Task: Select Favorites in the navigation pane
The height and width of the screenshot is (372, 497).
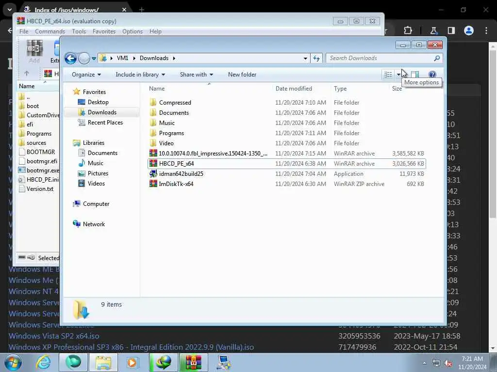Action: [94, 92]
